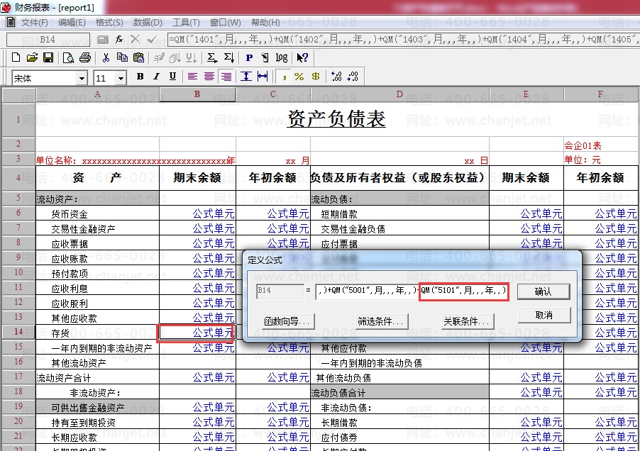The width and height of the screenshot is (640, 451).
Task: Apply currency dollar format
Action: (x=316, y=77)
